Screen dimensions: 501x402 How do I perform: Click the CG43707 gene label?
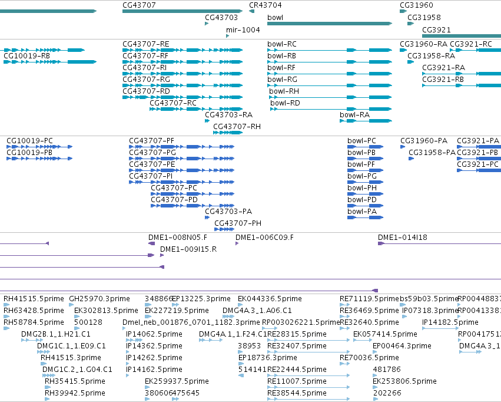[139, 5]
